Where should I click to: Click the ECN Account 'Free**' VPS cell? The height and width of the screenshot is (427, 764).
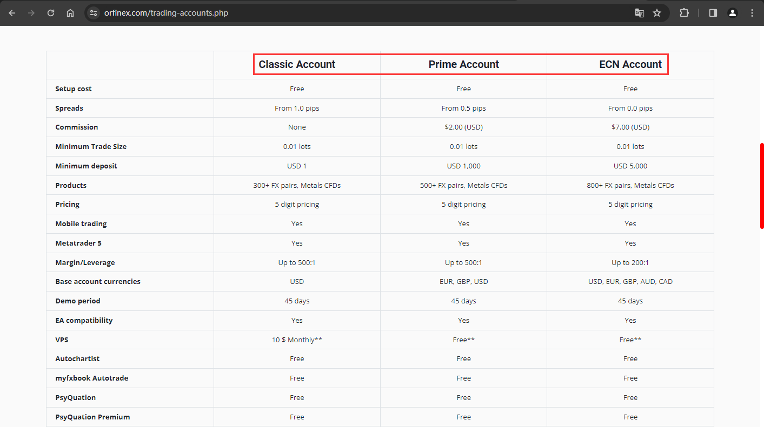click(630, 340)
